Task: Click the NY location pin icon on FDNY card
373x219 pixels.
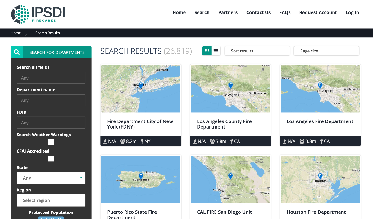Action: click(142, 141)
